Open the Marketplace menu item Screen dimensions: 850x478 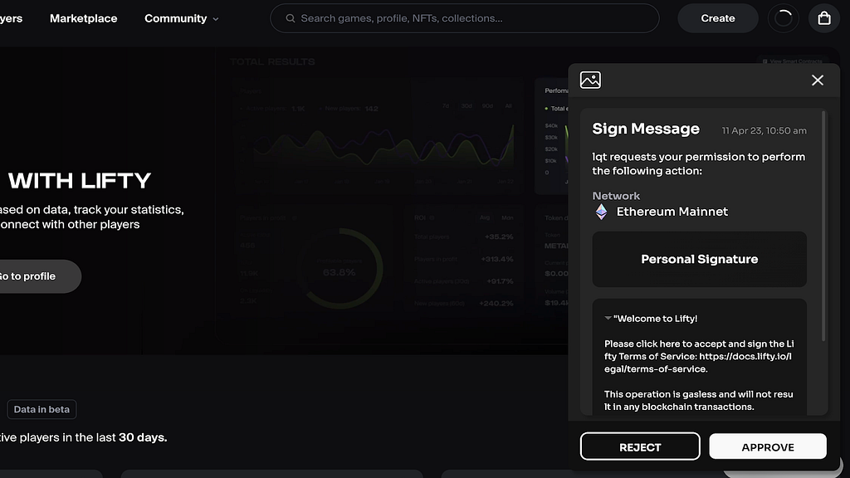(84, 18)
